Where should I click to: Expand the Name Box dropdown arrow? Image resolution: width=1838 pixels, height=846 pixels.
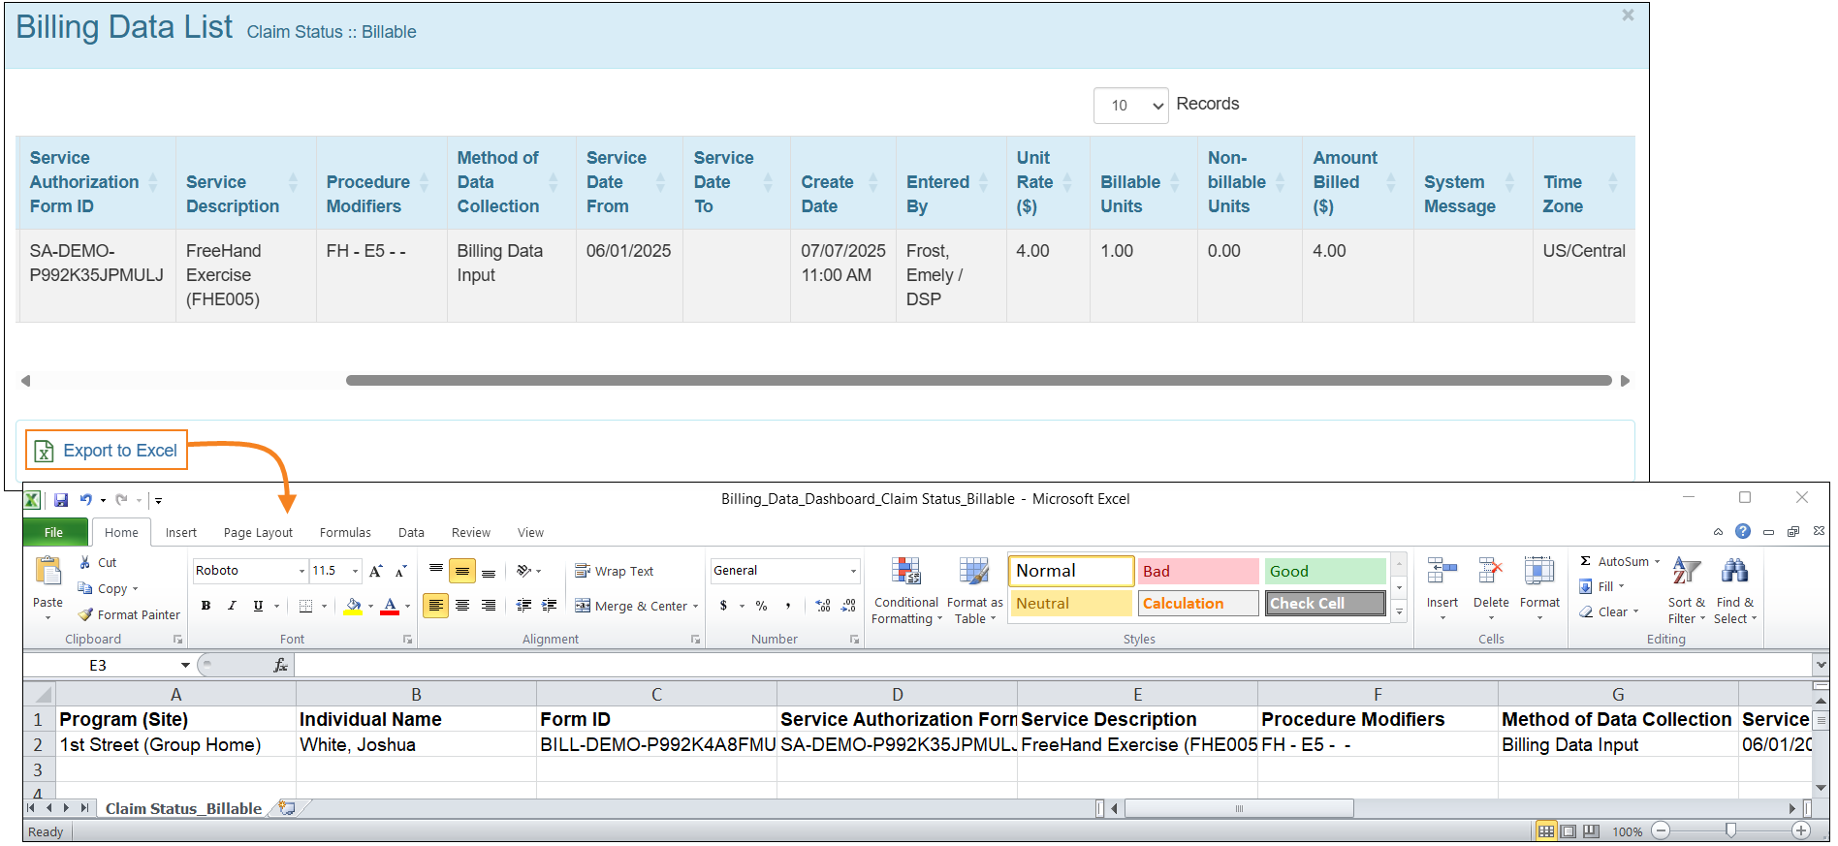click(x=185, y=666)
